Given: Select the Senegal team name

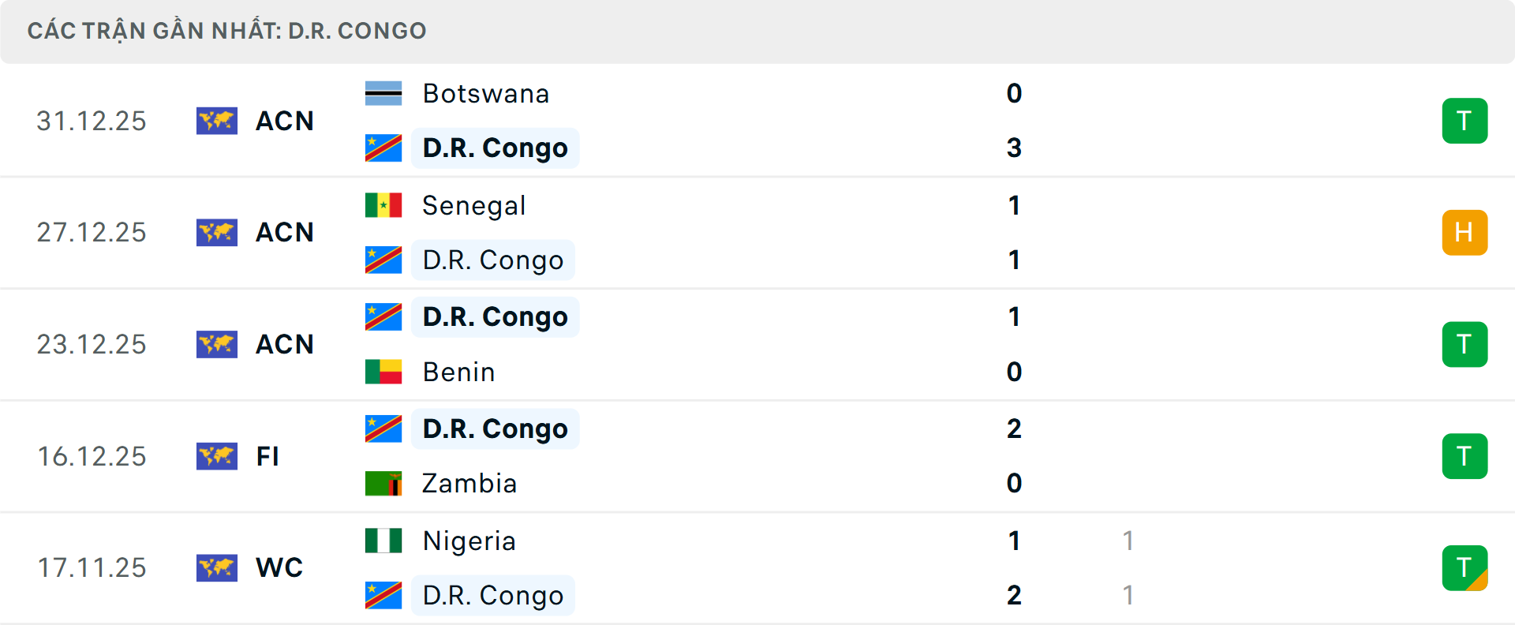Looking at the screenshot, I should tap(473, 204).
